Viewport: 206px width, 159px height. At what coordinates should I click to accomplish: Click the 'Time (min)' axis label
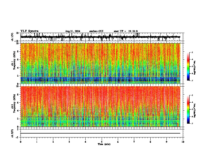pyautogui.click(x=104, y=144)
